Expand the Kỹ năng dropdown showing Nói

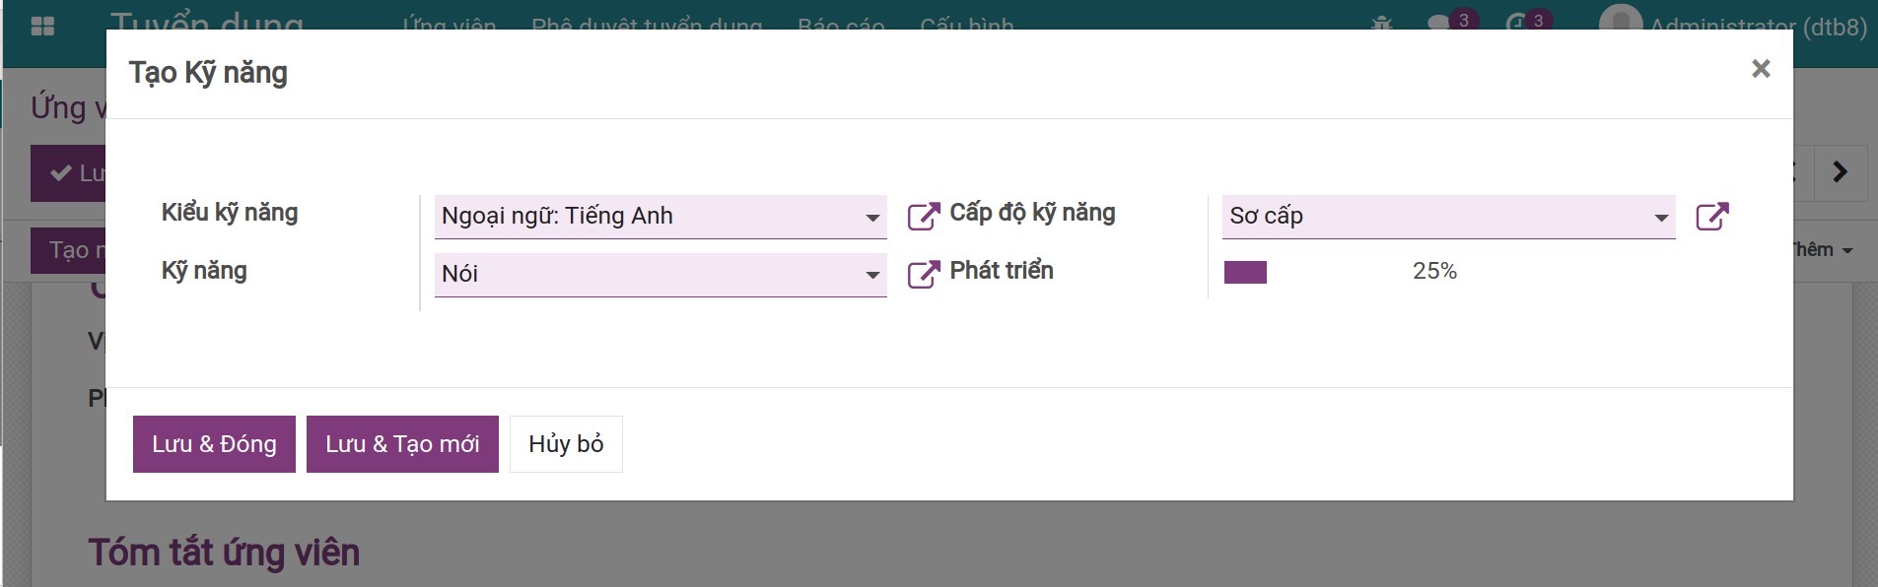click(871, 275)
